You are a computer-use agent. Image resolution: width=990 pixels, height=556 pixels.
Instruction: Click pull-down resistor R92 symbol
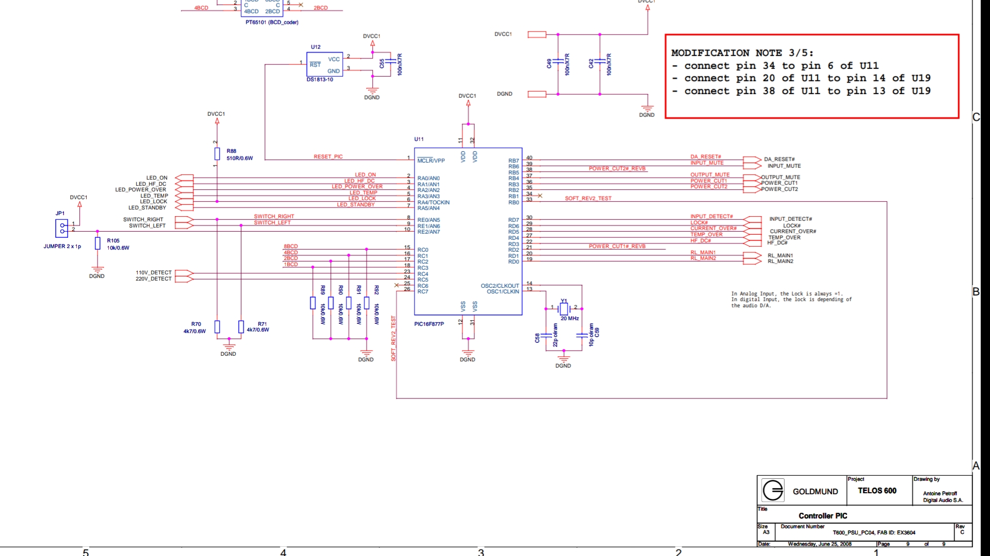click(367, 303)
